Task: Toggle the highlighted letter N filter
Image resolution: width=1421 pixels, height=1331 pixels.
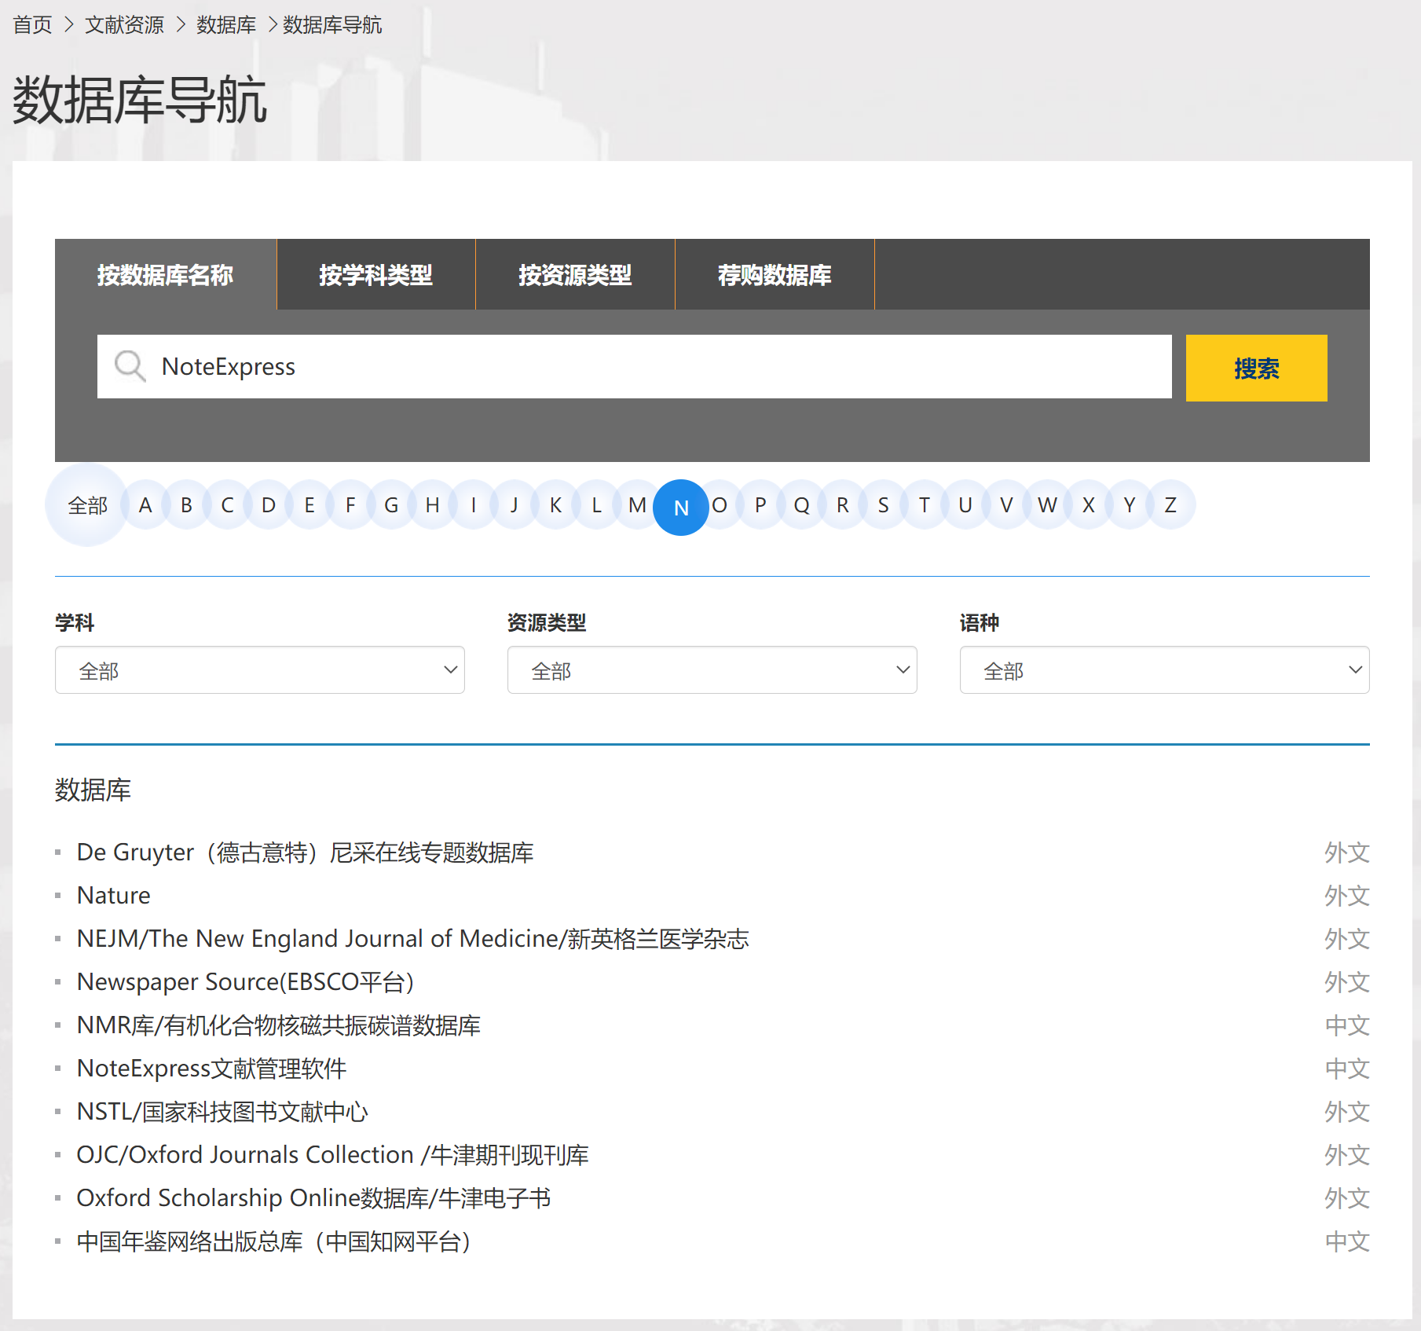Action: 680,508
